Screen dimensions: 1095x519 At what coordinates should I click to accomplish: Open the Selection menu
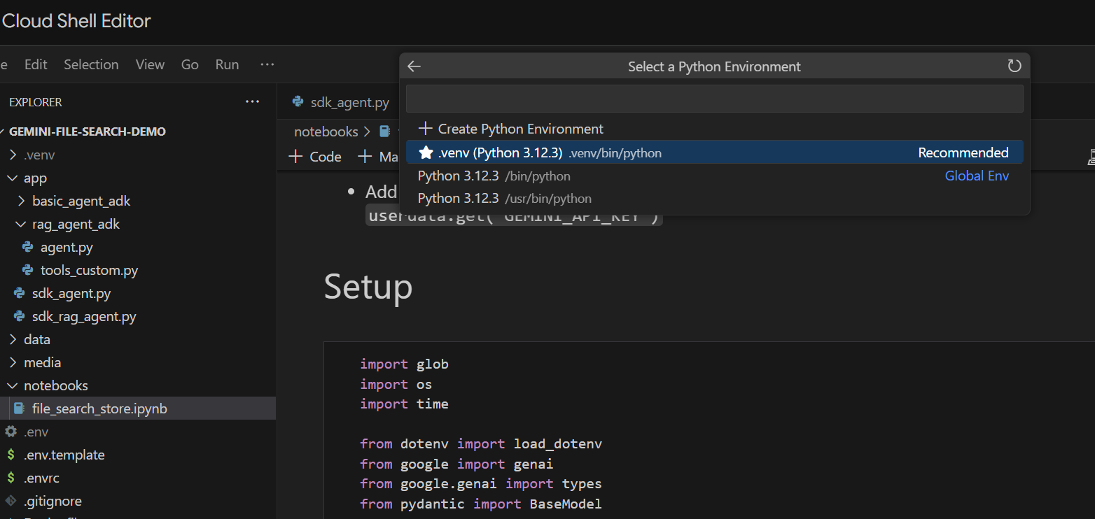(91, 64)
